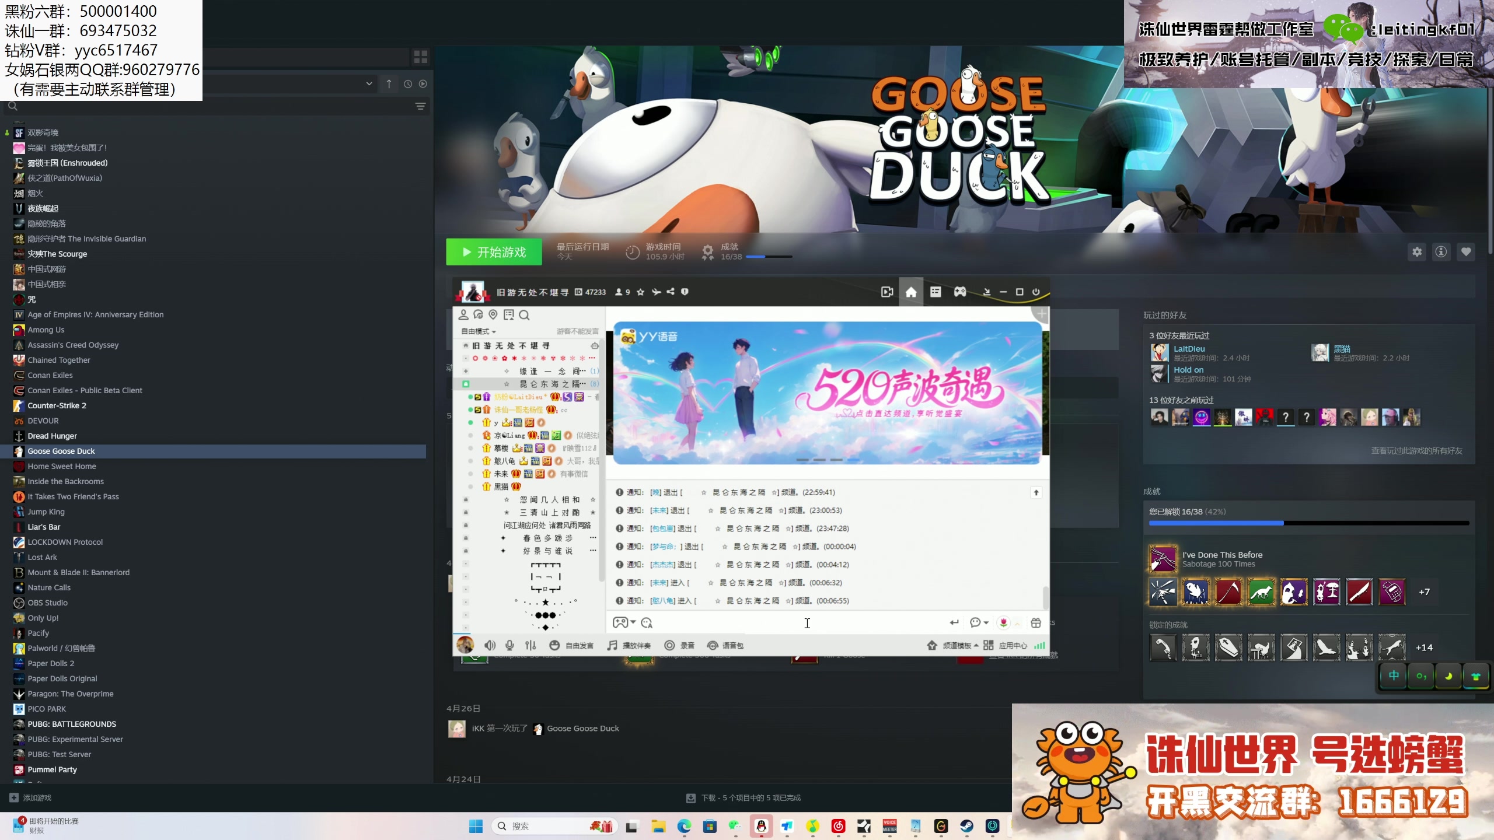The height and width of the screenshot is (840, 1494).
Task: Click YY chat flower send icon
Action: point(1003,622)
